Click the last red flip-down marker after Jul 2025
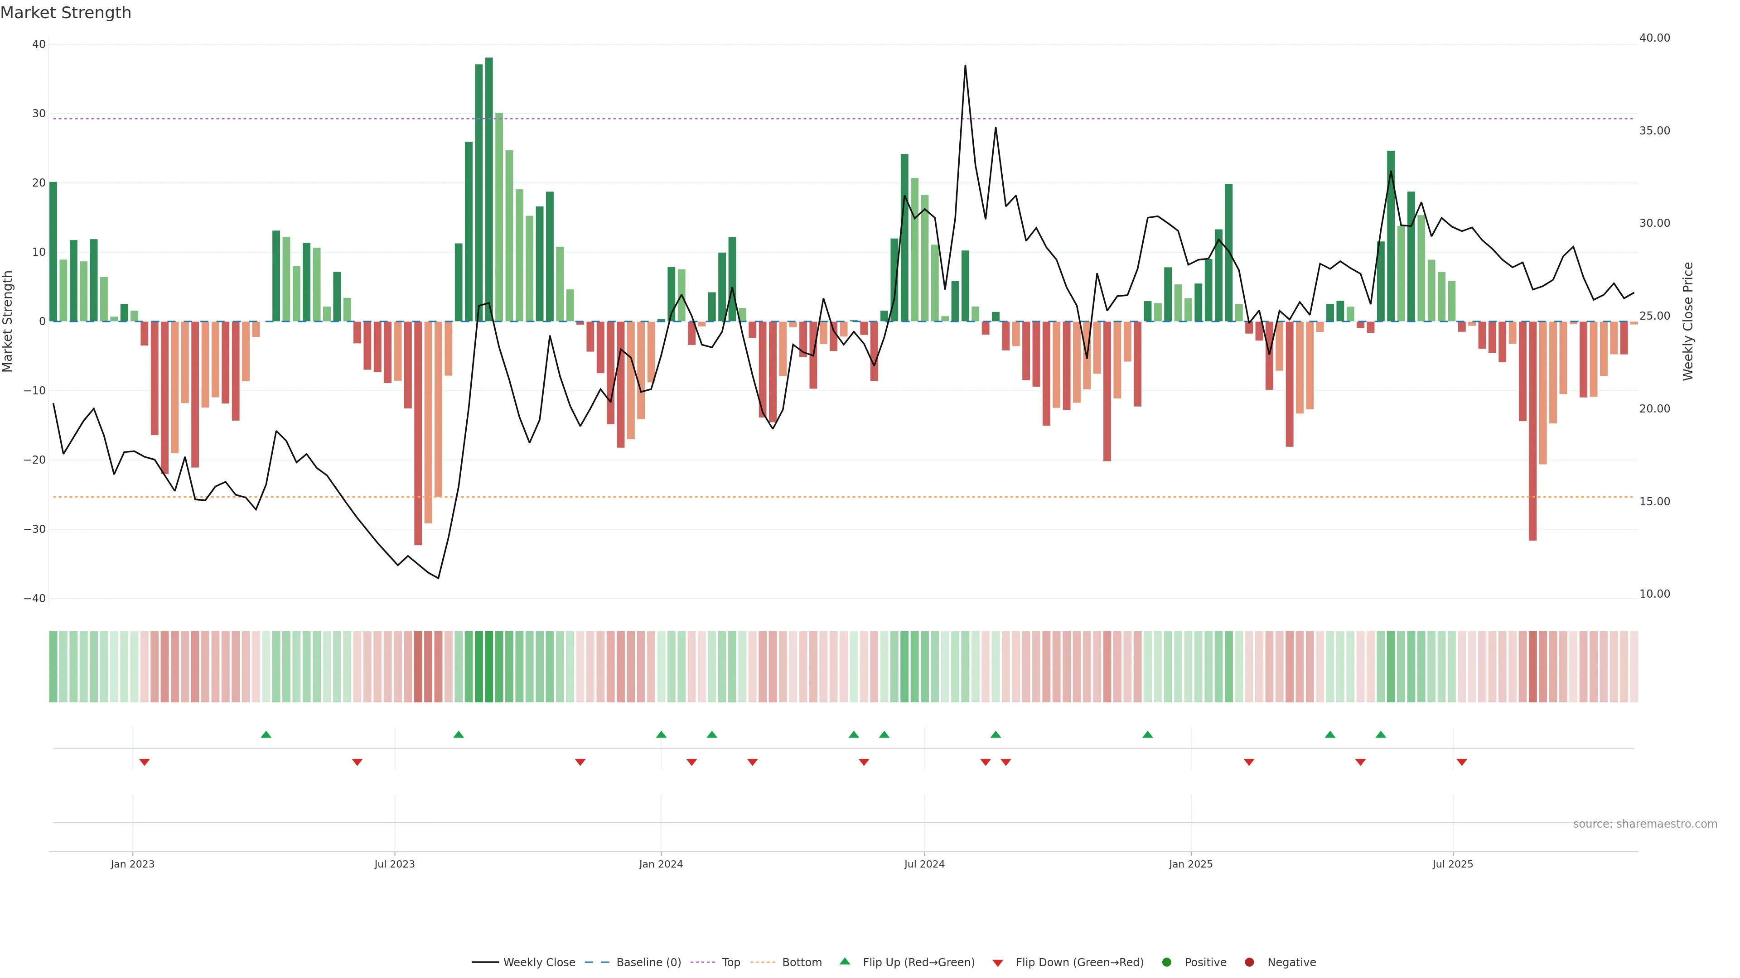 point(1462,762)
